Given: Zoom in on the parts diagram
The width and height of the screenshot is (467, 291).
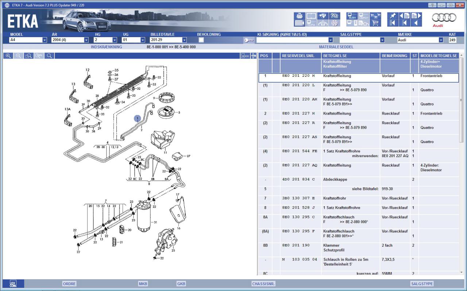Looking at the screenshot, I should (x=8, y=56).
